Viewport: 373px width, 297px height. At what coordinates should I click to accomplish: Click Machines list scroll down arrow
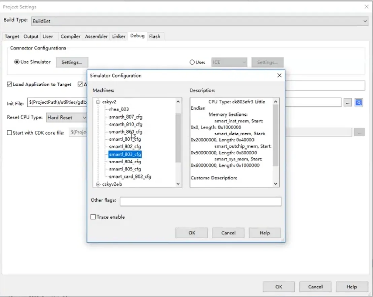coord(178,184)
